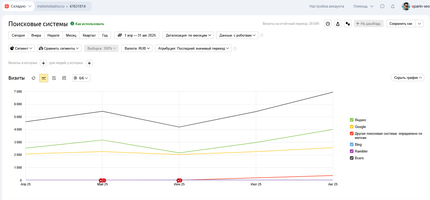Select the stacked area chart icon

click(x=54, y=78)
